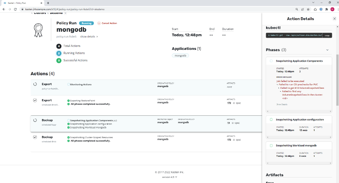The width and height of the screenshot is (339, 183).
Task: Select the running Backup action spinner icon
Action: (35, 120)
